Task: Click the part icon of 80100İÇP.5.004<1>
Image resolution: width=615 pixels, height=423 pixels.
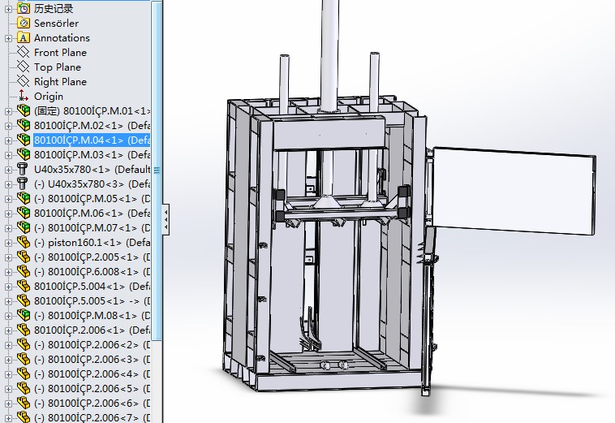Action: (24, 287)
